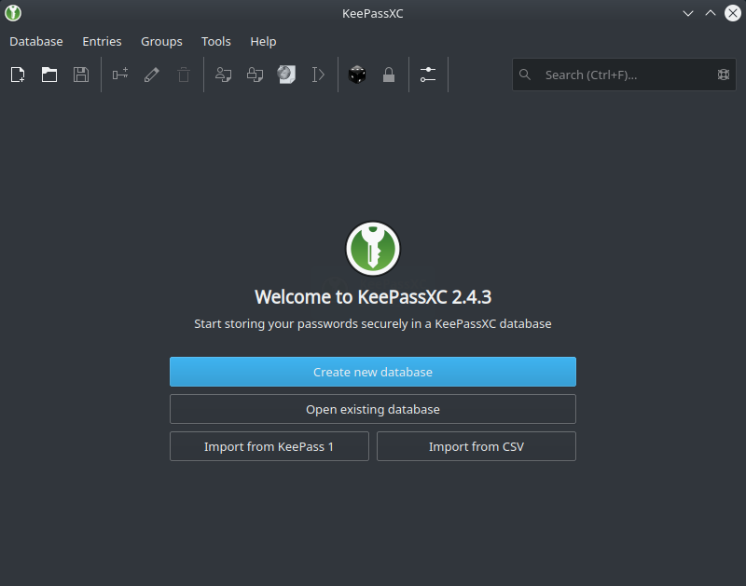Click the KeePassXC title bar app icon
The height and width of the screenshot is (586, 746).
click(x=13, y=13)
